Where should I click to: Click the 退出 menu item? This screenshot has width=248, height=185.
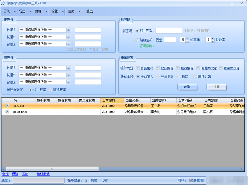(90, 11)
